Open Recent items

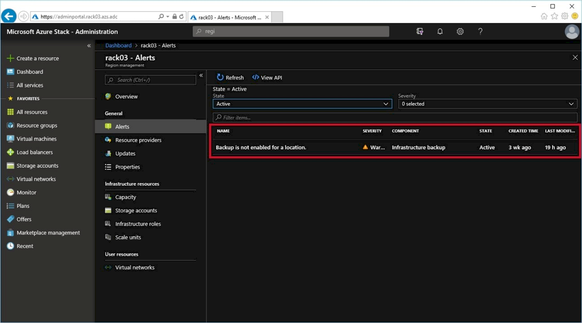point(25,246)
